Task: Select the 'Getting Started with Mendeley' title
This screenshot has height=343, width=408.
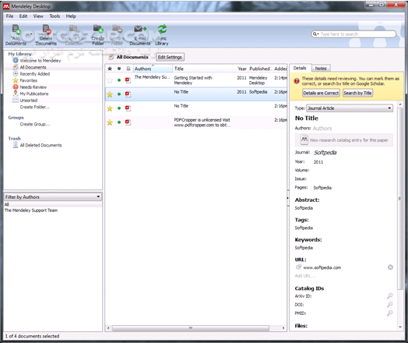Action: point(193,80)
